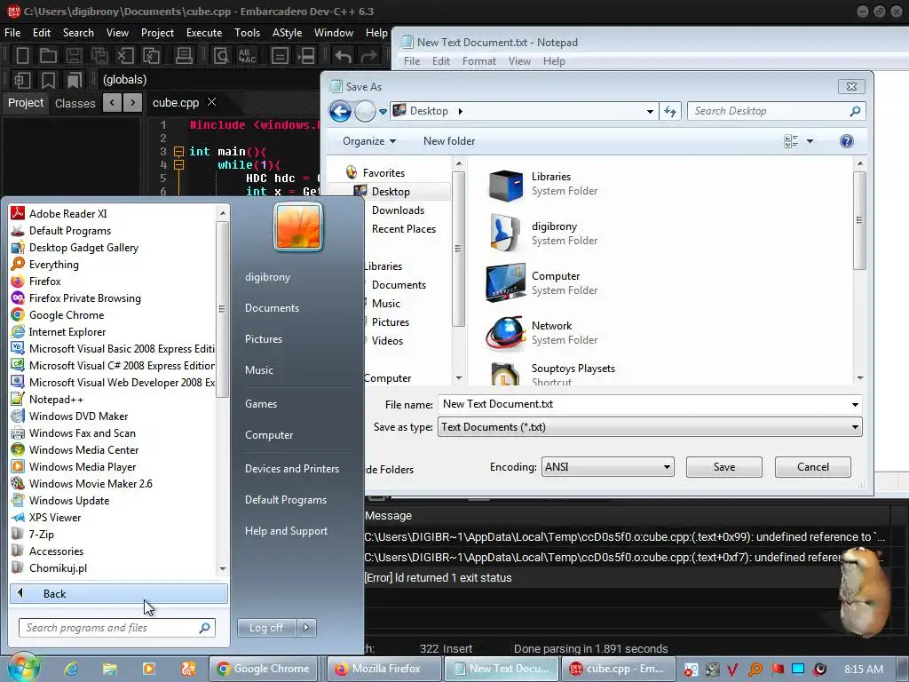
Task: Select Downloads in Save As navigation pane
Action: pyautogui.click(x=398, y=210)
